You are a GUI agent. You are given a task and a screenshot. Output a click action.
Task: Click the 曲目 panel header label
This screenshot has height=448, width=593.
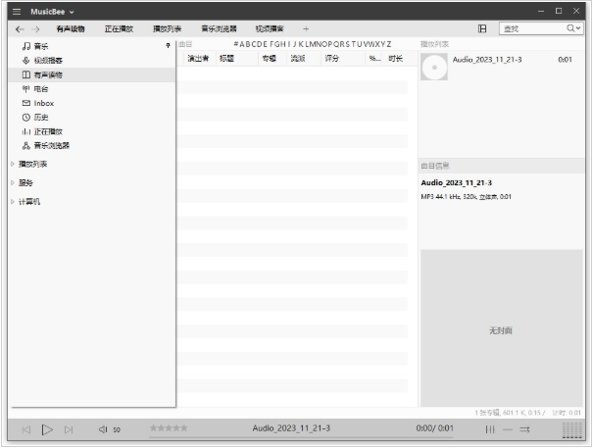pyautogui.click(x=185, y=44)
